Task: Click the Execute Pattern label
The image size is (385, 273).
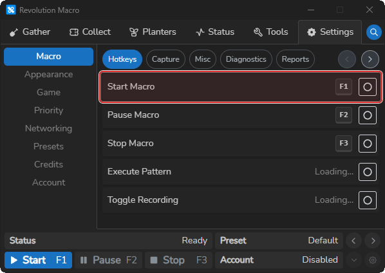Action: (139, 172)
